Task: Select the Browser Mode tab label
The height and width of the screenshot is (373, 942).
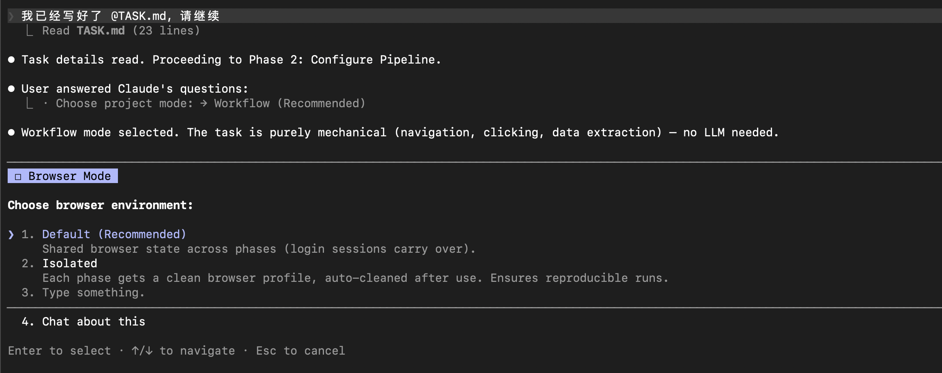Action: [69, 176]
